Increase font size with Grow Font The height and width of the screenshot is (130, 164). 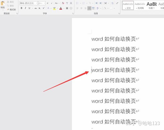[x=48, y=3]
